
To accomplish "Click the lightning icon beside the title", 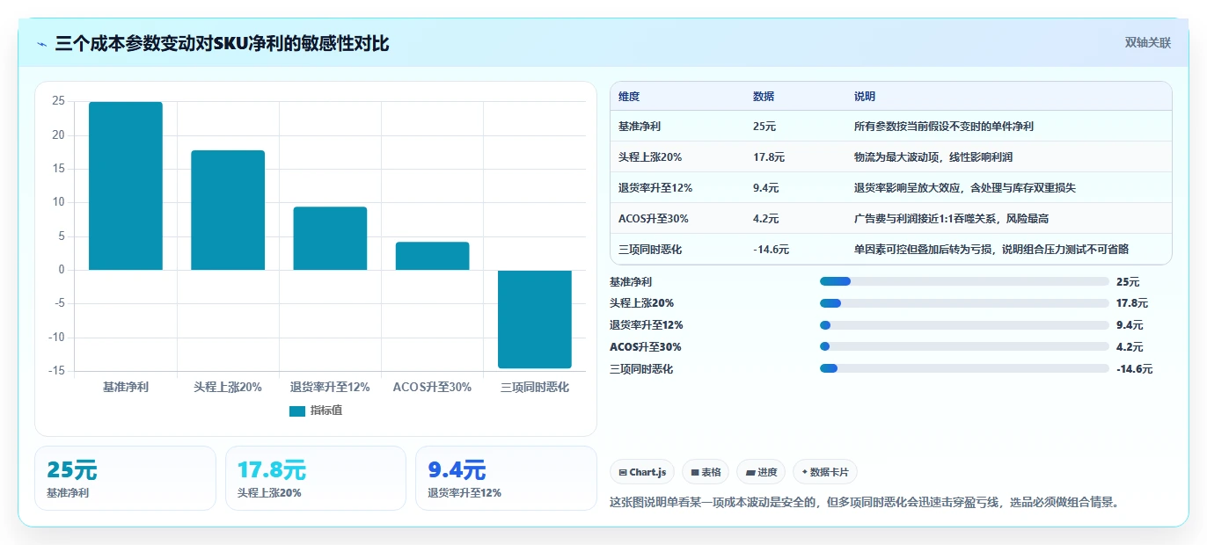I will [x=42, y=44].
